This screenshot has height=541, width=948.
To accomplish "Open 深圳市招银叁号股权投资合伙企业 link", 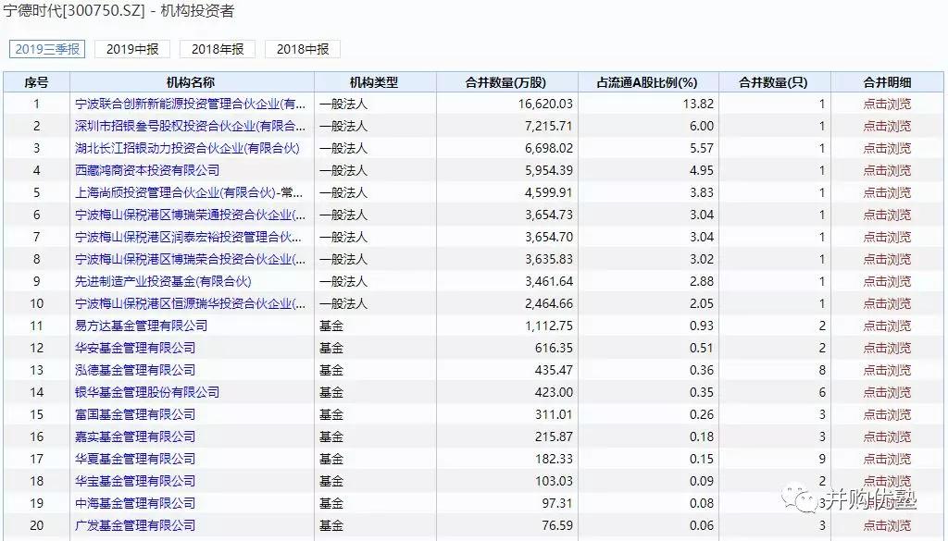I will tap(190, 126).
